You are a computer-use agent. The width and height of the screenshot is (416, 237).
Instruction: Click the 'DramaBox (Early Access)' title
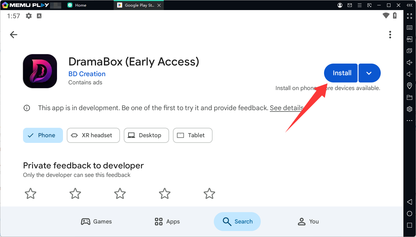pos(134,61)
